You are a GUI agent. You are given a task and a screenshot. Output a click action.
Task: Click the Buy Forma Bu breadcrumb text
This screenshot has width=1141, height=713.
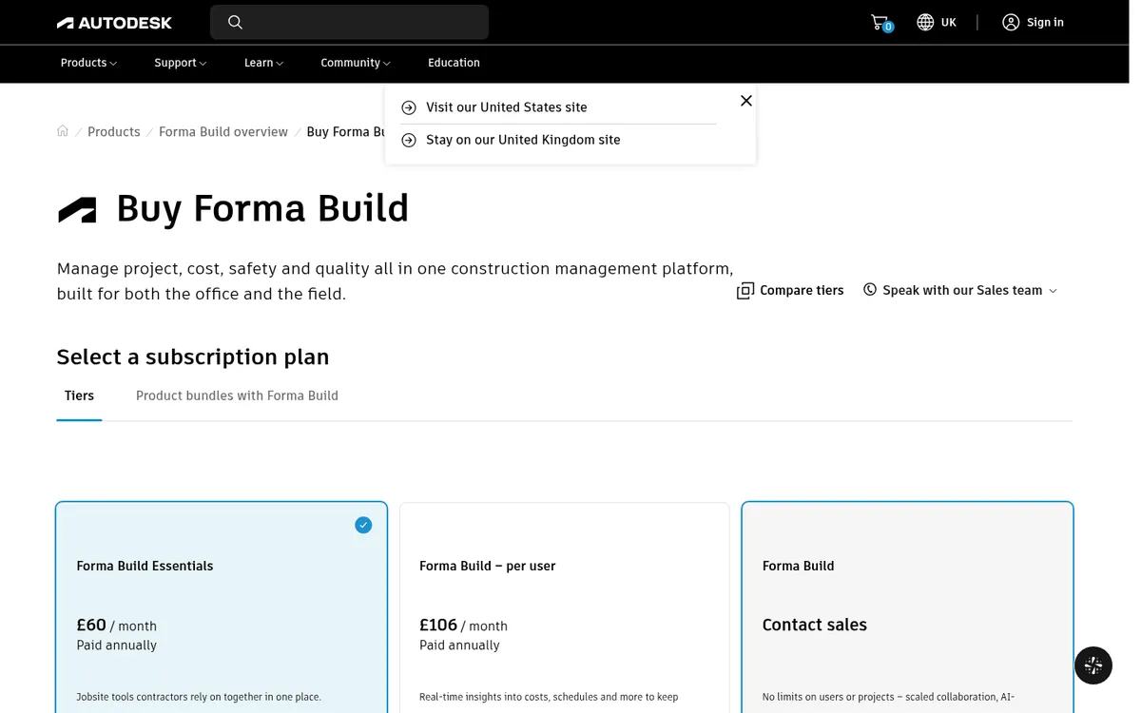345,132
